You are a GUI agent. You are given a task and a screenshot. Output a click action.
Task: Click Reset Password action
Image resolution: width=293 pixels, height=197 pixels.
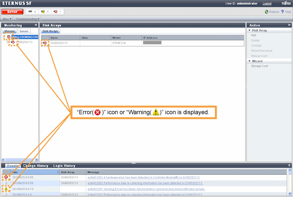(262, 51)
